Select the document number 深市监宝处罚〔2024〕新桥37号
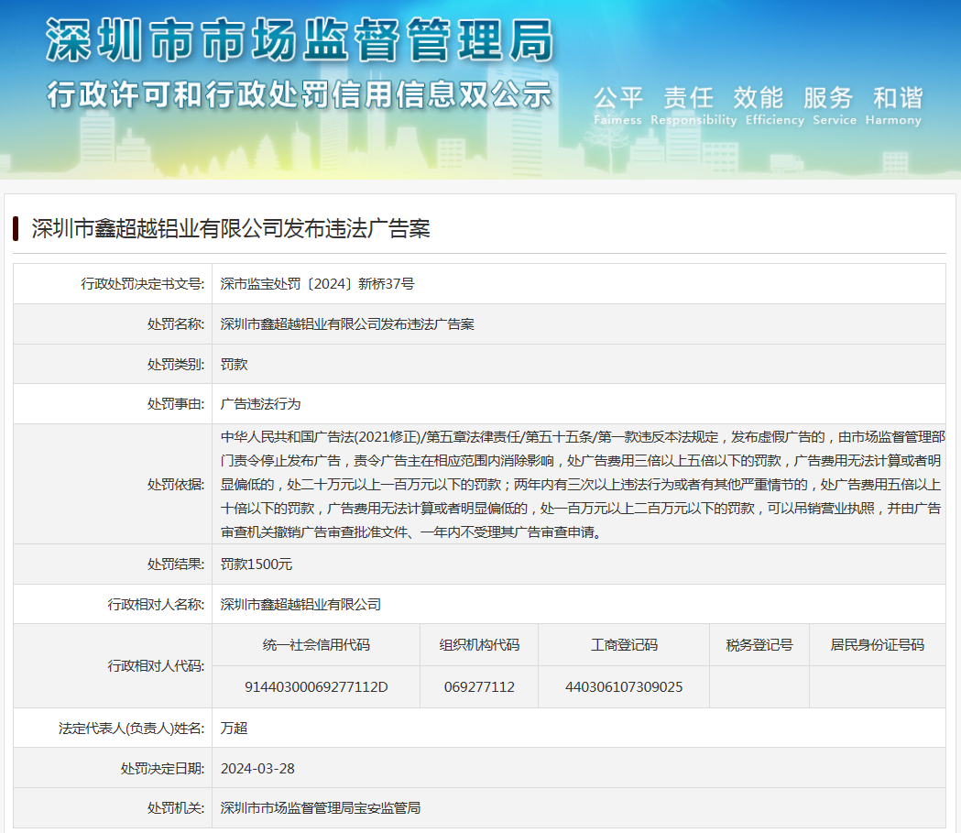The image size is (961, 833). 318,284
